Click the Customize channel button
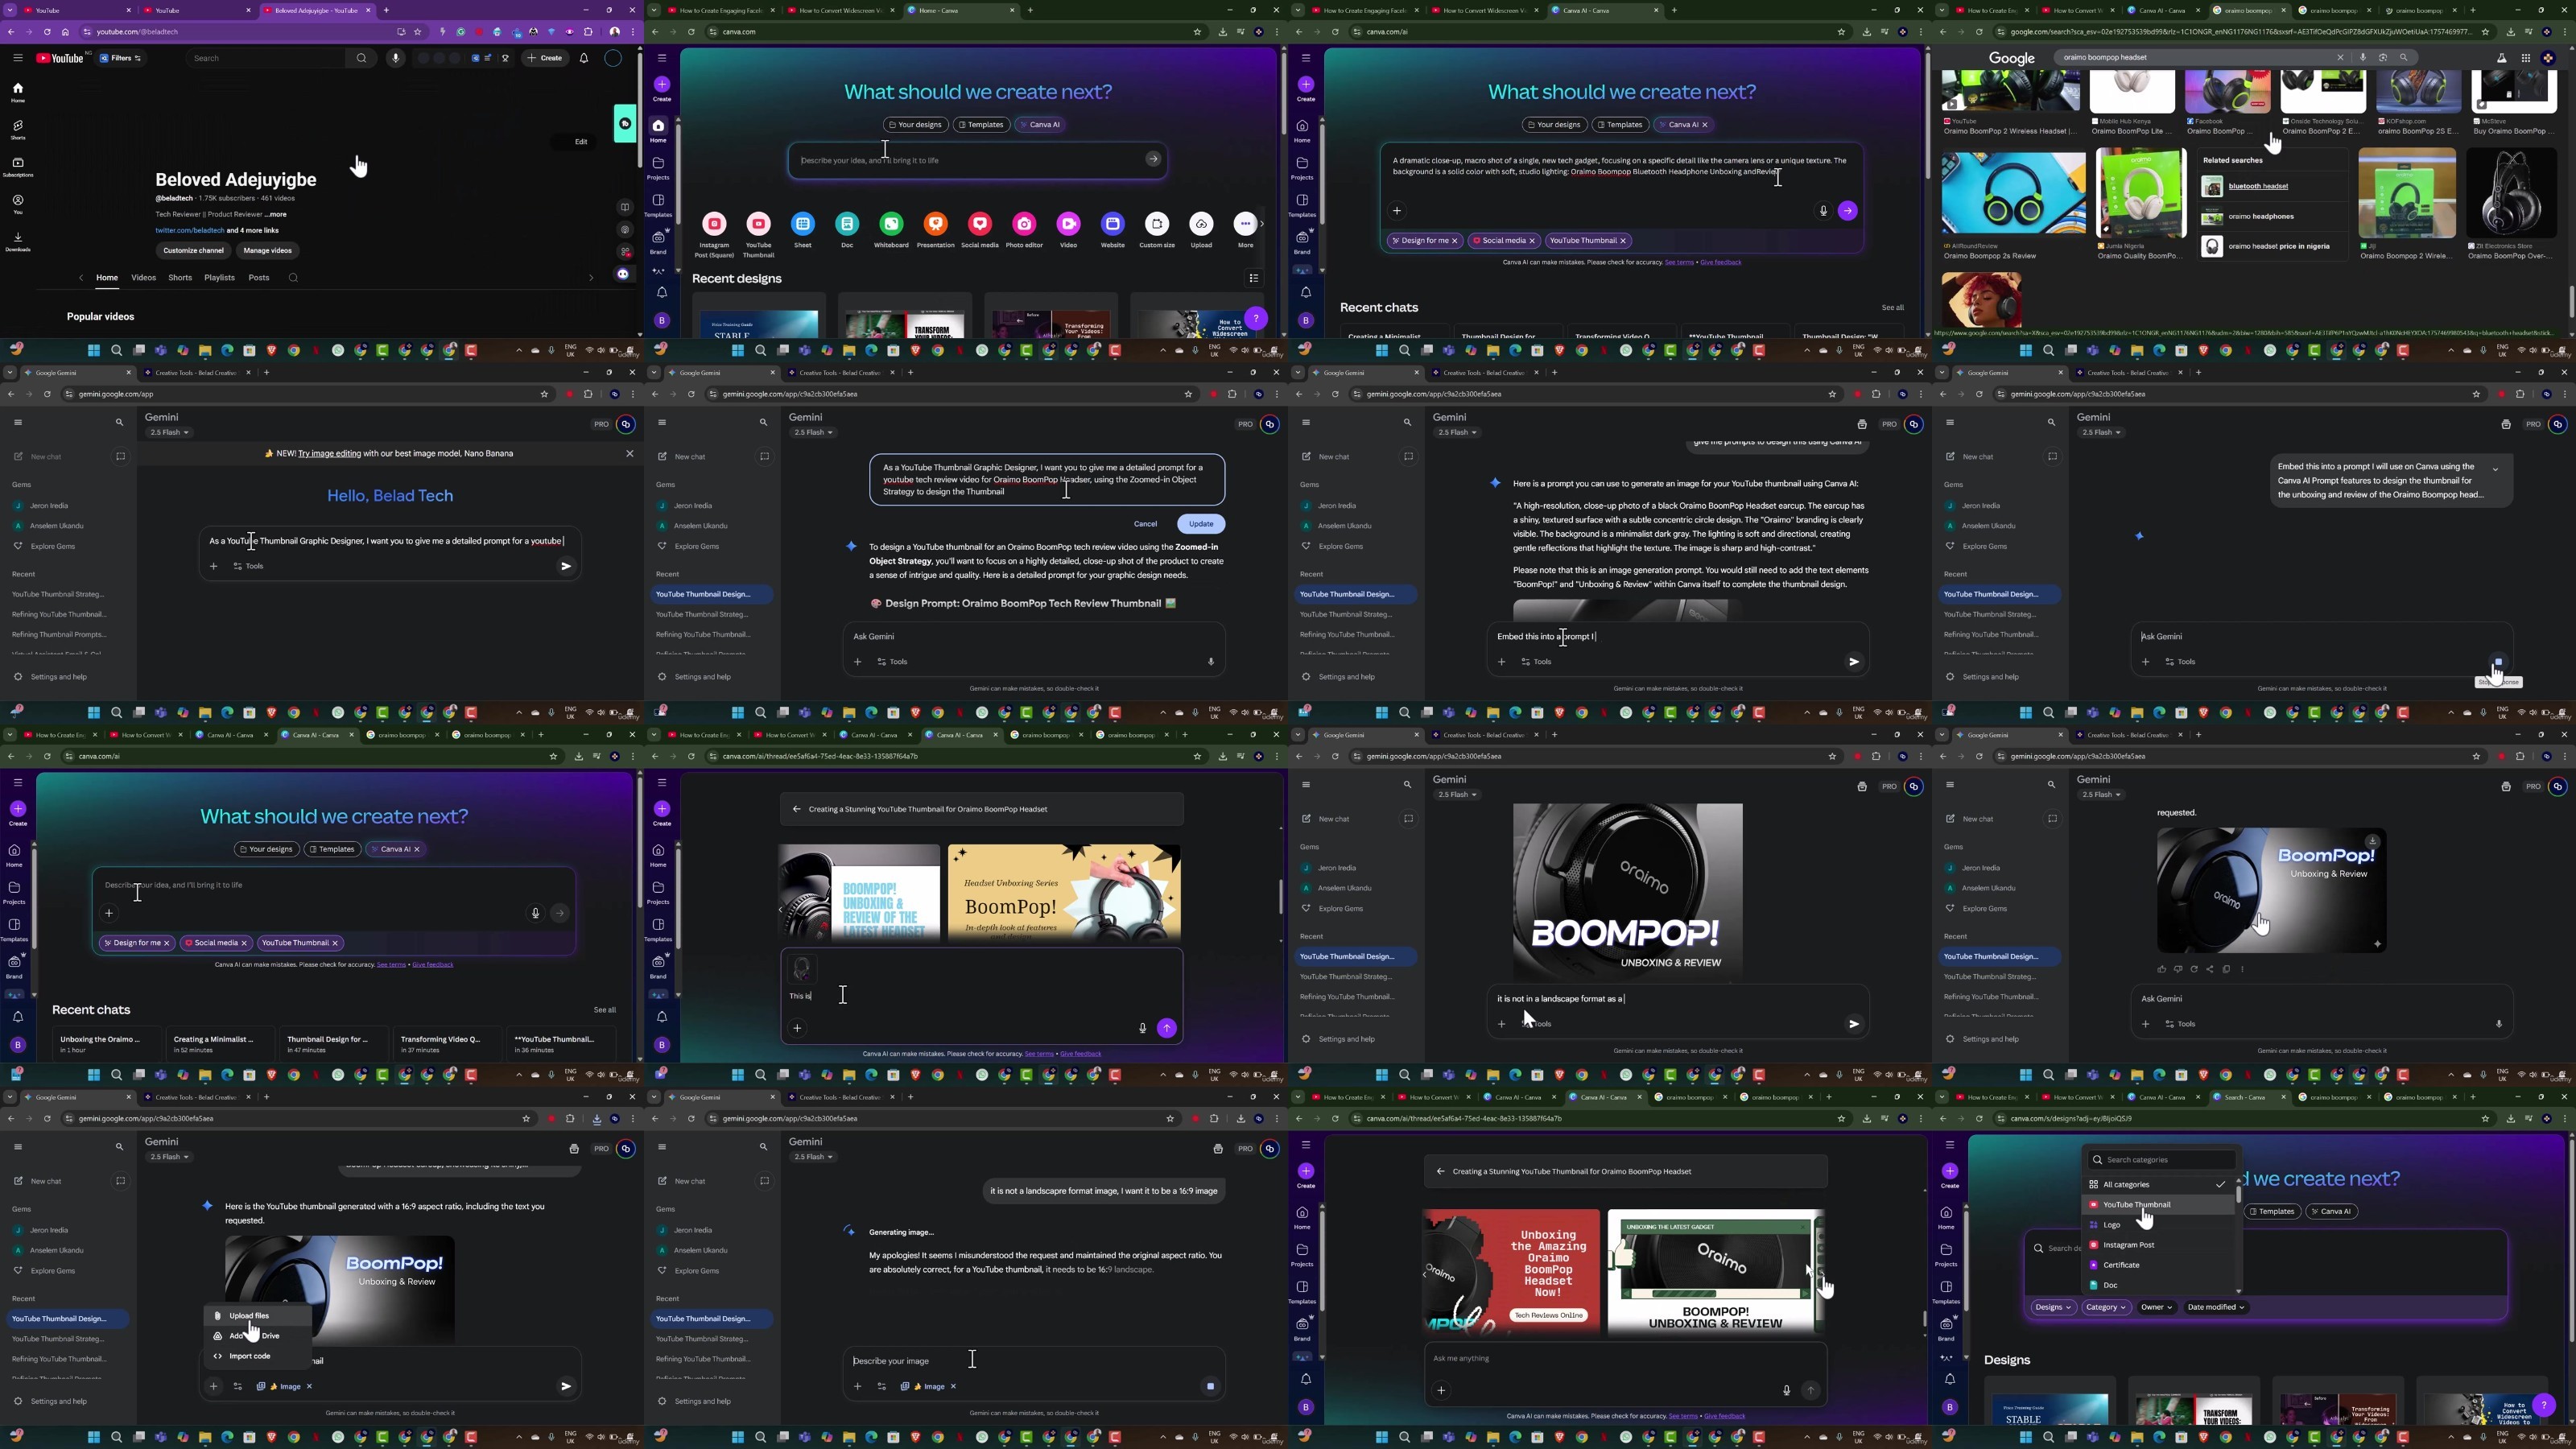The width and height of the screenshot is (2576, 1449). [x=193, y=251]
